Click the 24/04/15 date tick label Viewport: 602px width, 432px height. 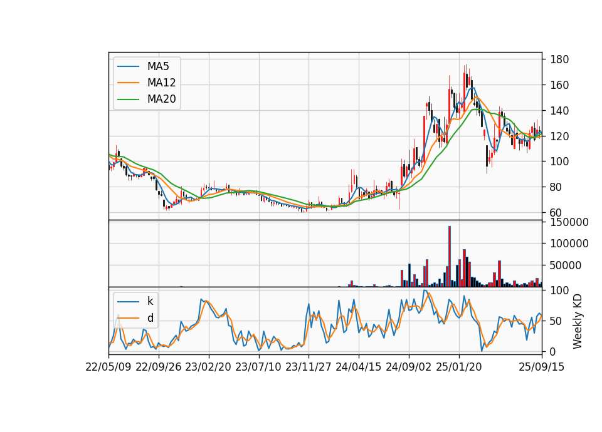point(359,367)
